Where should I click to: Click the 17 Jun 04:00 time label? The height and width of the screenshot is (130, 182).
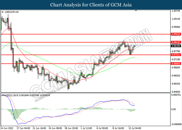point(23,128)
